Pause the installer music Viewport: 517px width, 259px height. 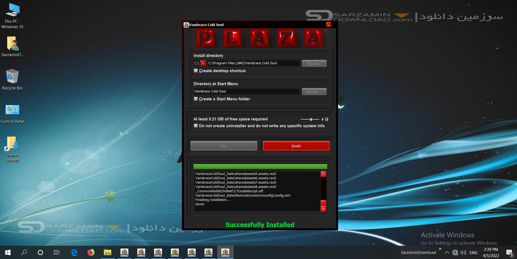click(327, 119)
